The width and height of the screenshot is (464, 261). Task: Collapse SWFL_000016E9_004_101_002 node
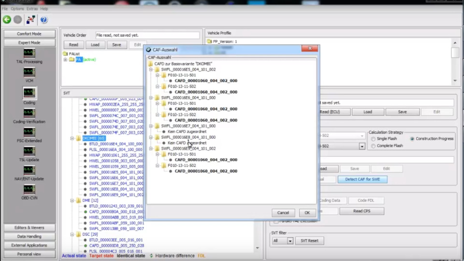(x=151, y=149)
